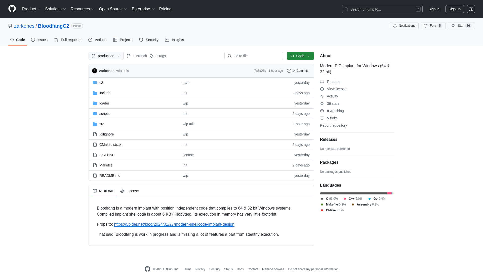Image resolution: width=483 pixels, height=272 pixels.
Task: Click the 'wip utils' commit message for src
Action: (189, 124)
